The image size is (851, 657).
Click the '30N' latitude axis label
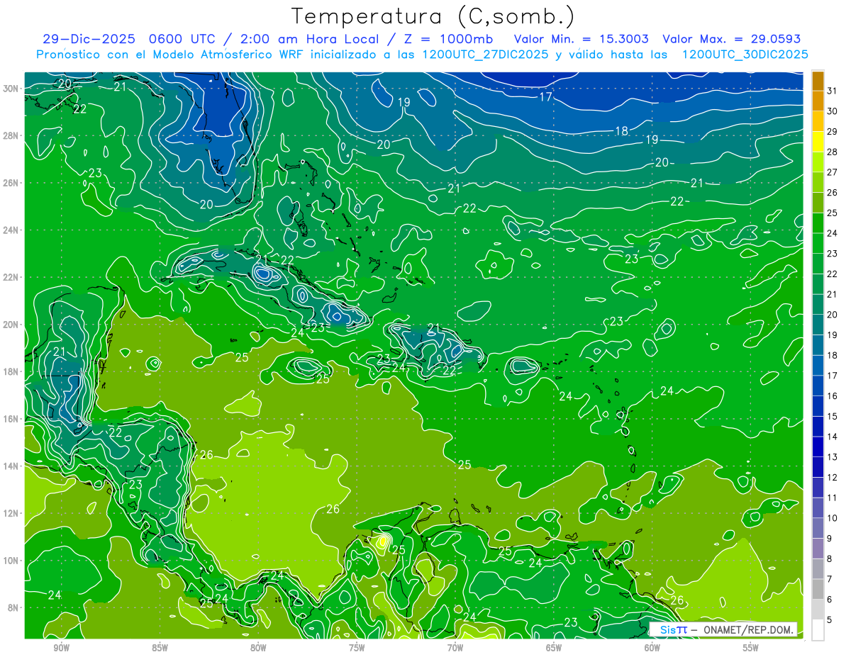click(x=12, y=89)
